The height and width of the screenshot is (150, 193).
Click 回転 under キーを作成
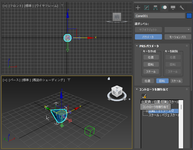click(151, 64)
